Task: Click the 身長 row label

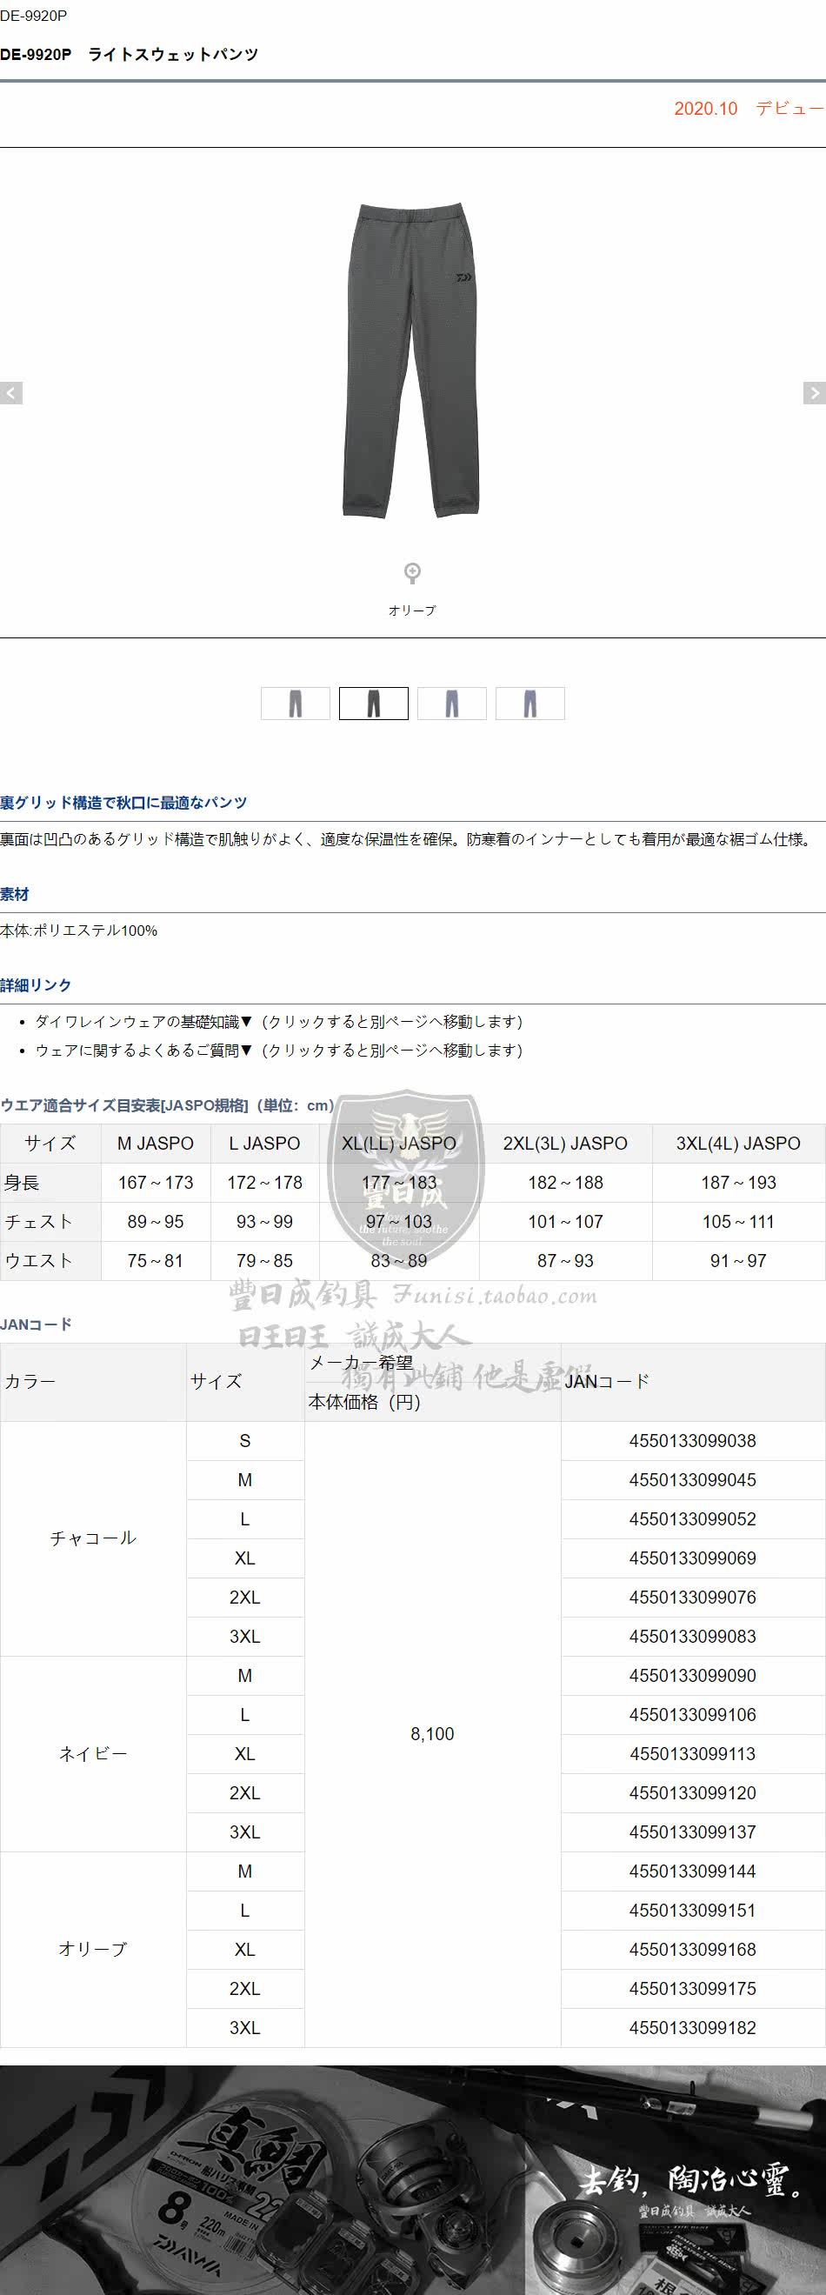Action: coord(50,1183)
